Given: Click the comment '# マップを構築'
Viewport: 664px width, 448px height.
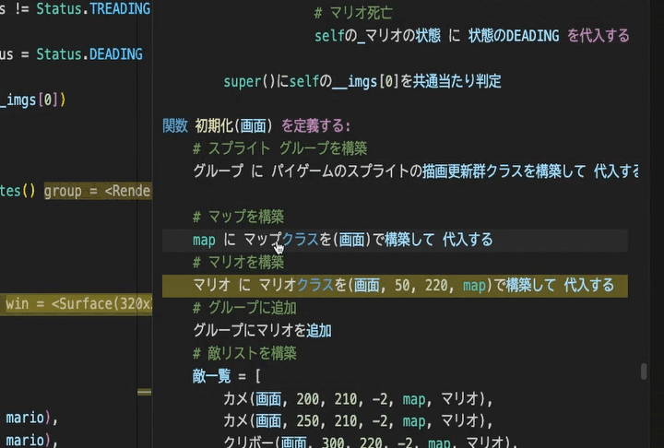Looking at the screenshot, I should tap(238, 217).
